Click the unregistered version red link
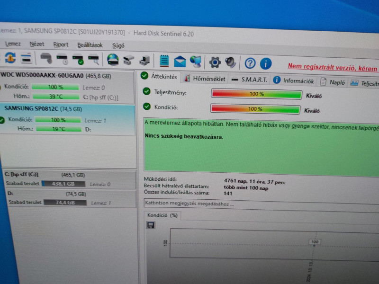This screenshot has width=379, height=284. click(333, 67)
